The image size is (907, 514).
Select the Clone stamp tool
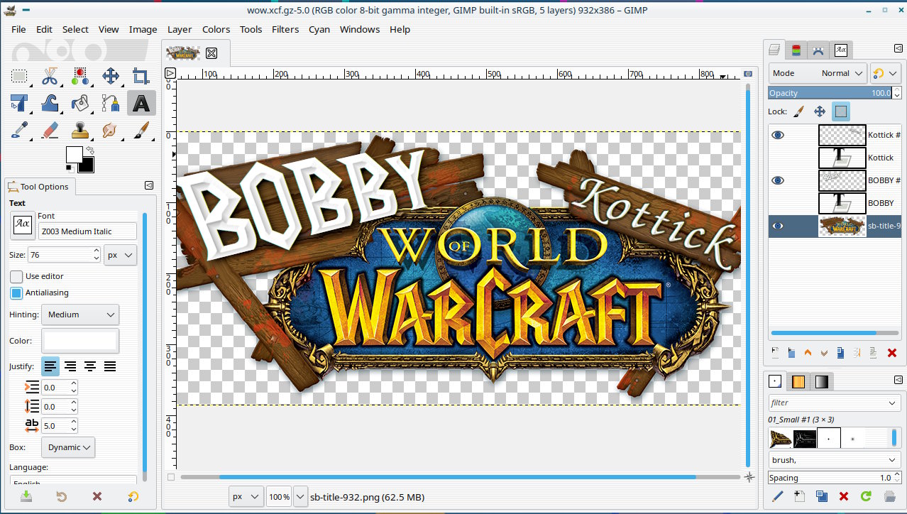click(x=80, y=131)
